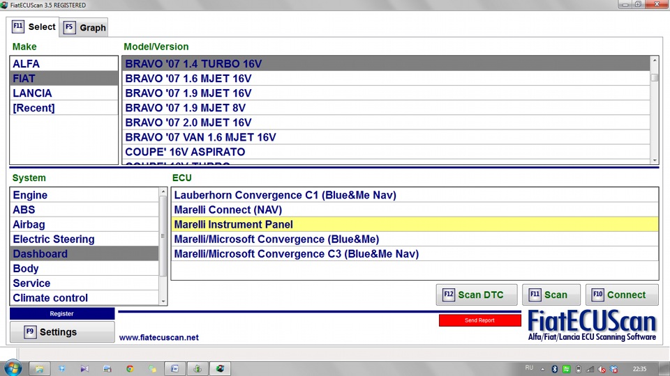The width and height of the screenshot is (670, 376).
Task: Select LANCIA in the Make list
Action: tap(64, 93)
